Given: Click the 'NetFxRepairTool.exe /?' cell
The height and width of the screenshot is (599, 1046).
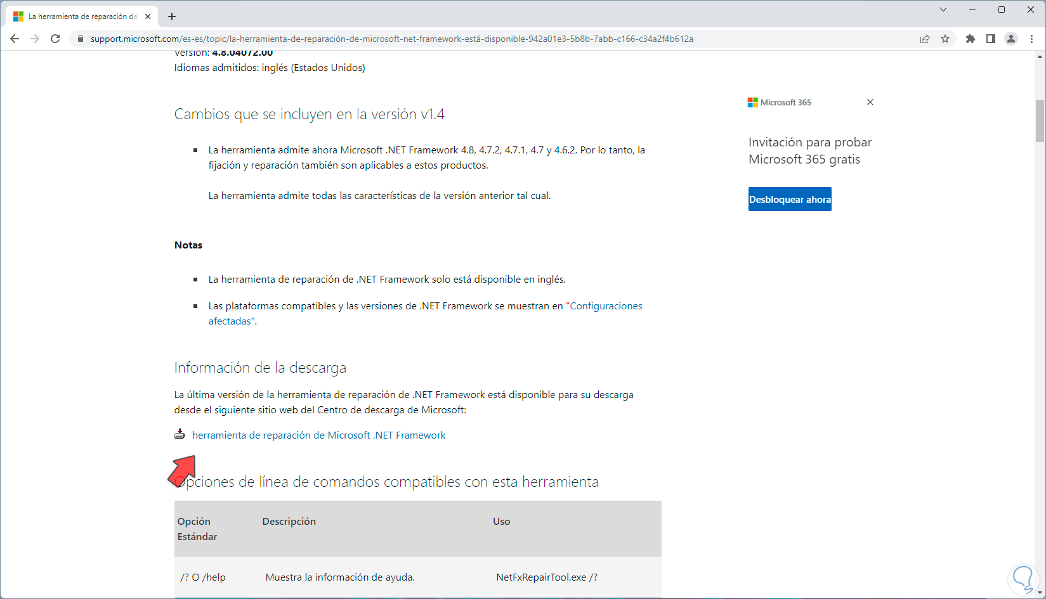Looking at the screenshot, I should click(547, 577).
